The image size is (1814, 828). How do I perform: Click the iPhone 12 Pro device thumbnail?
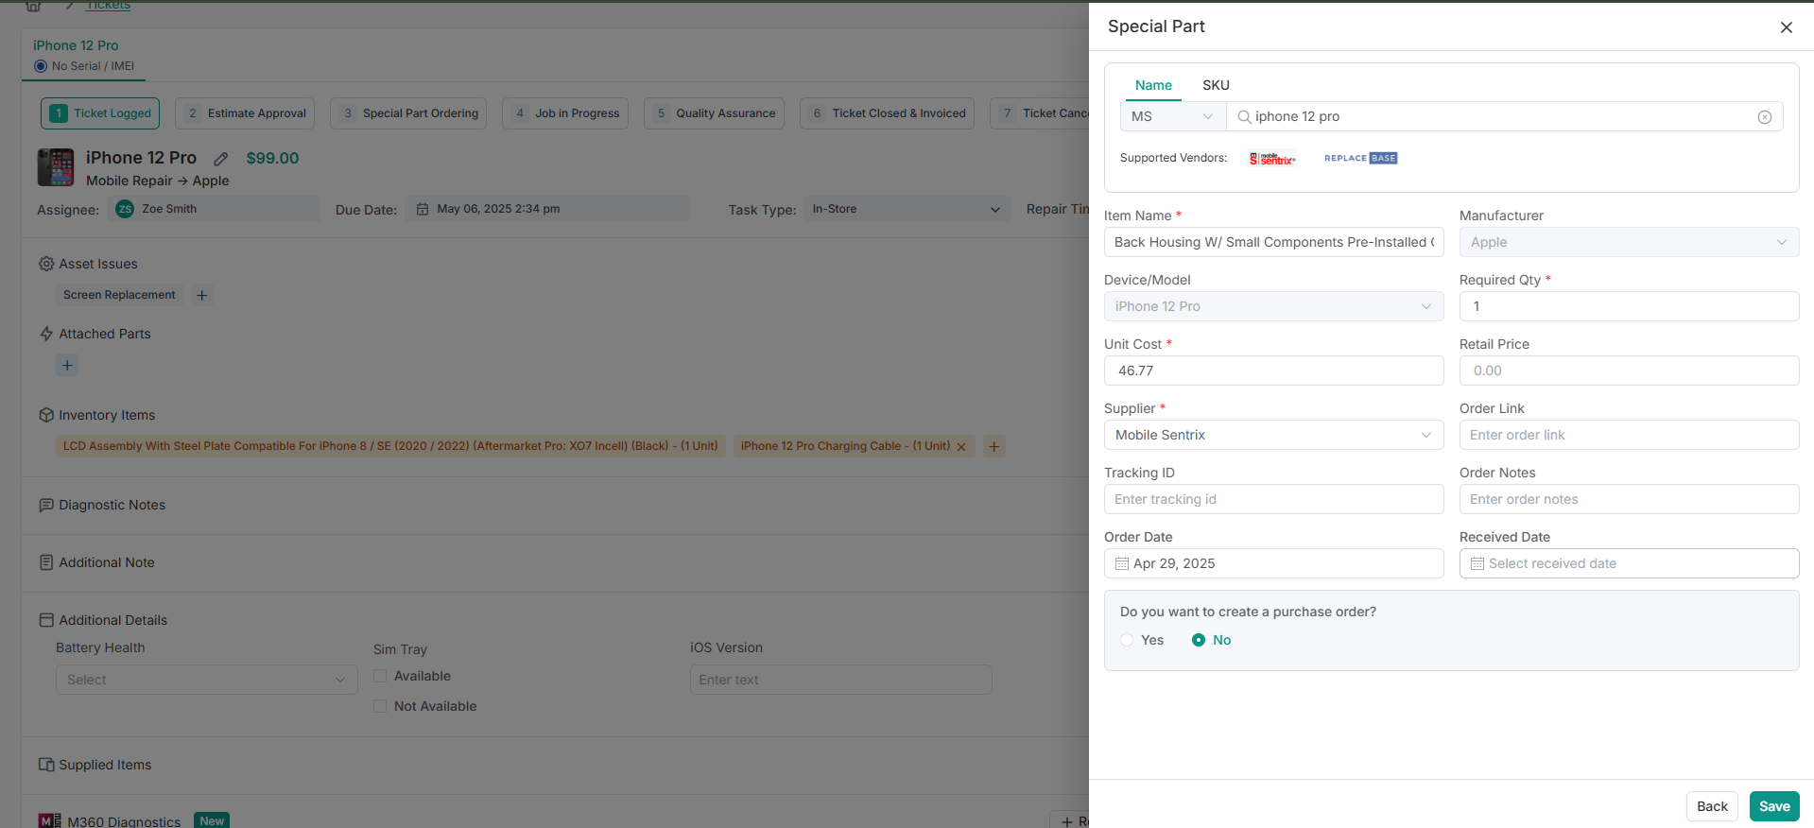click(56, 167)
